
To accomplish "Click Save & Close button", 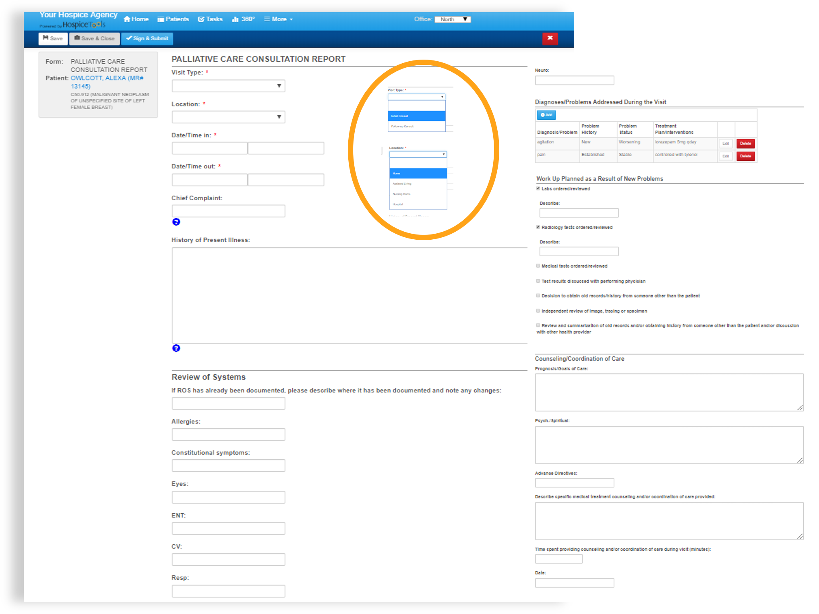I will click(95, 38).
